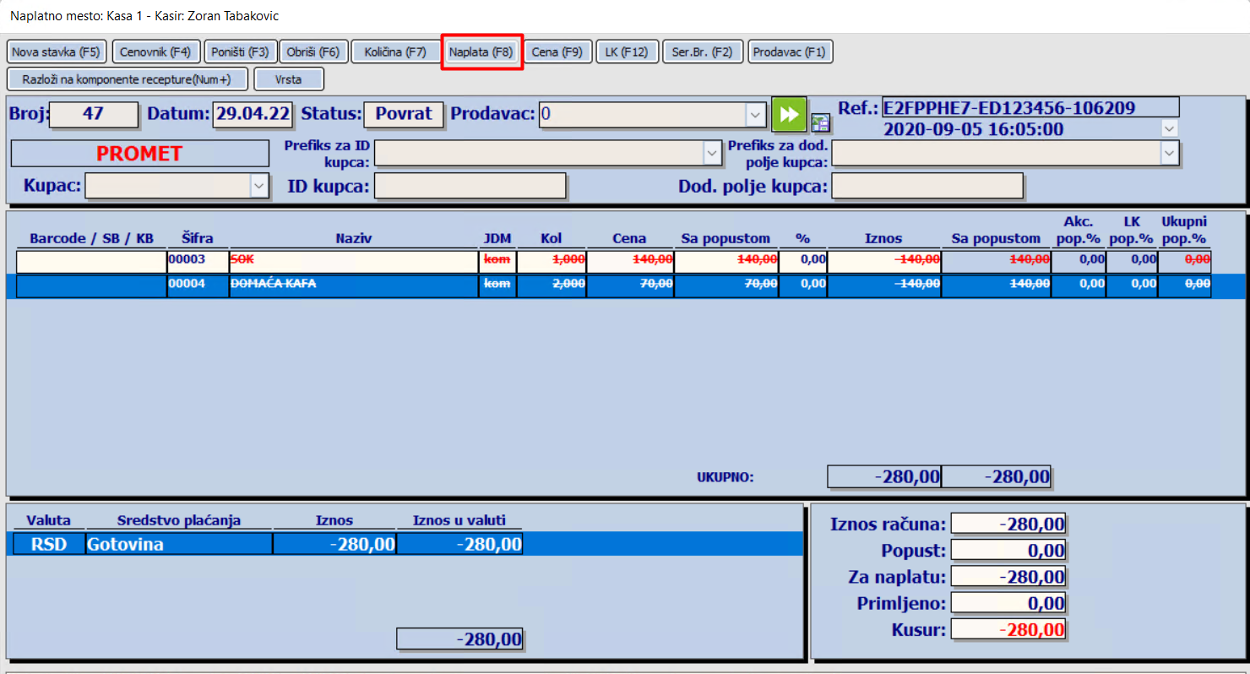Click the Sredstvo plaćanja column header
Viewport: 1250px width, 674px height.
pos(179,520)
